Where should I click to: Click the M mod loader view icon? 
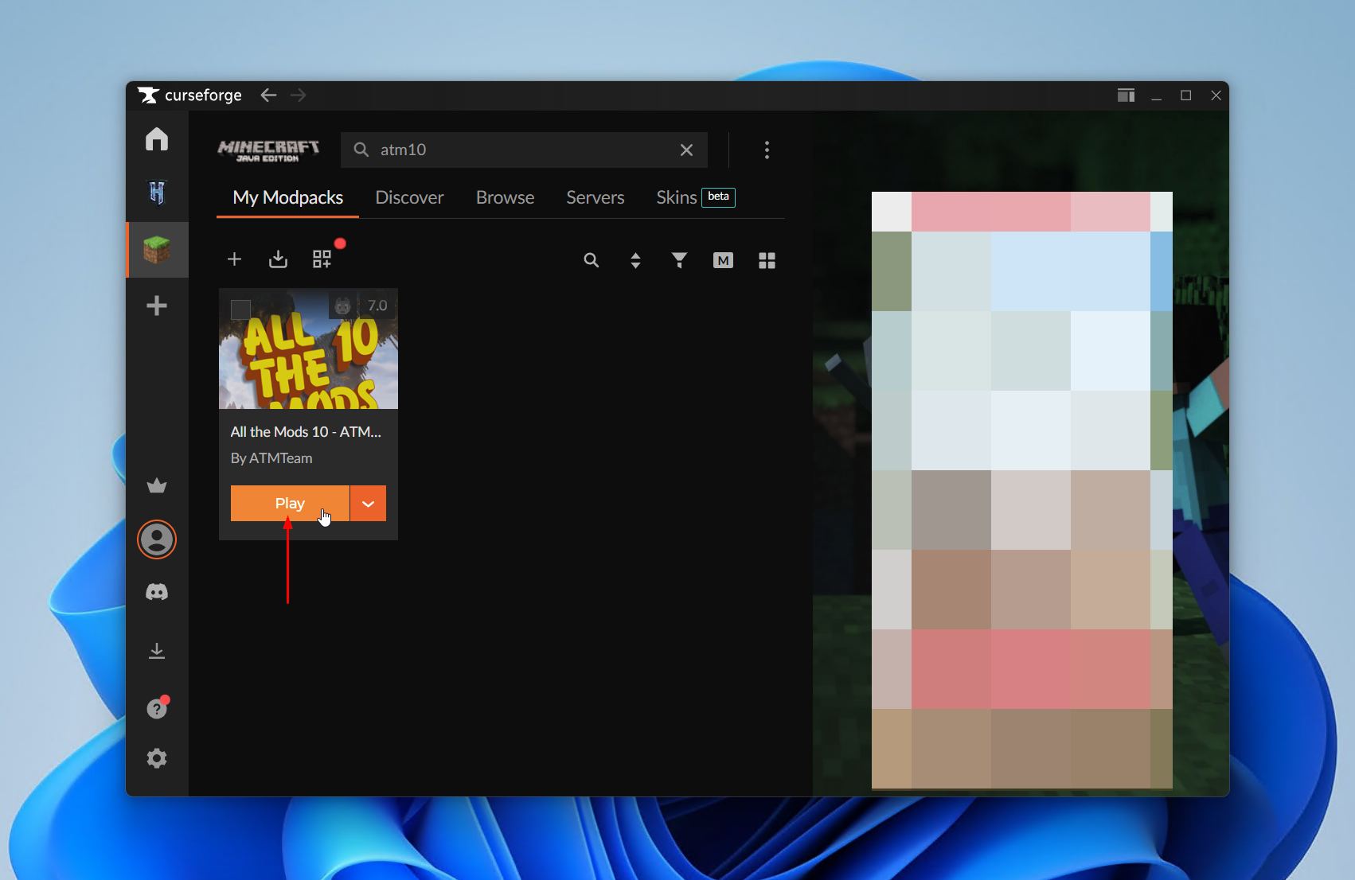click(x=723, y=260)
